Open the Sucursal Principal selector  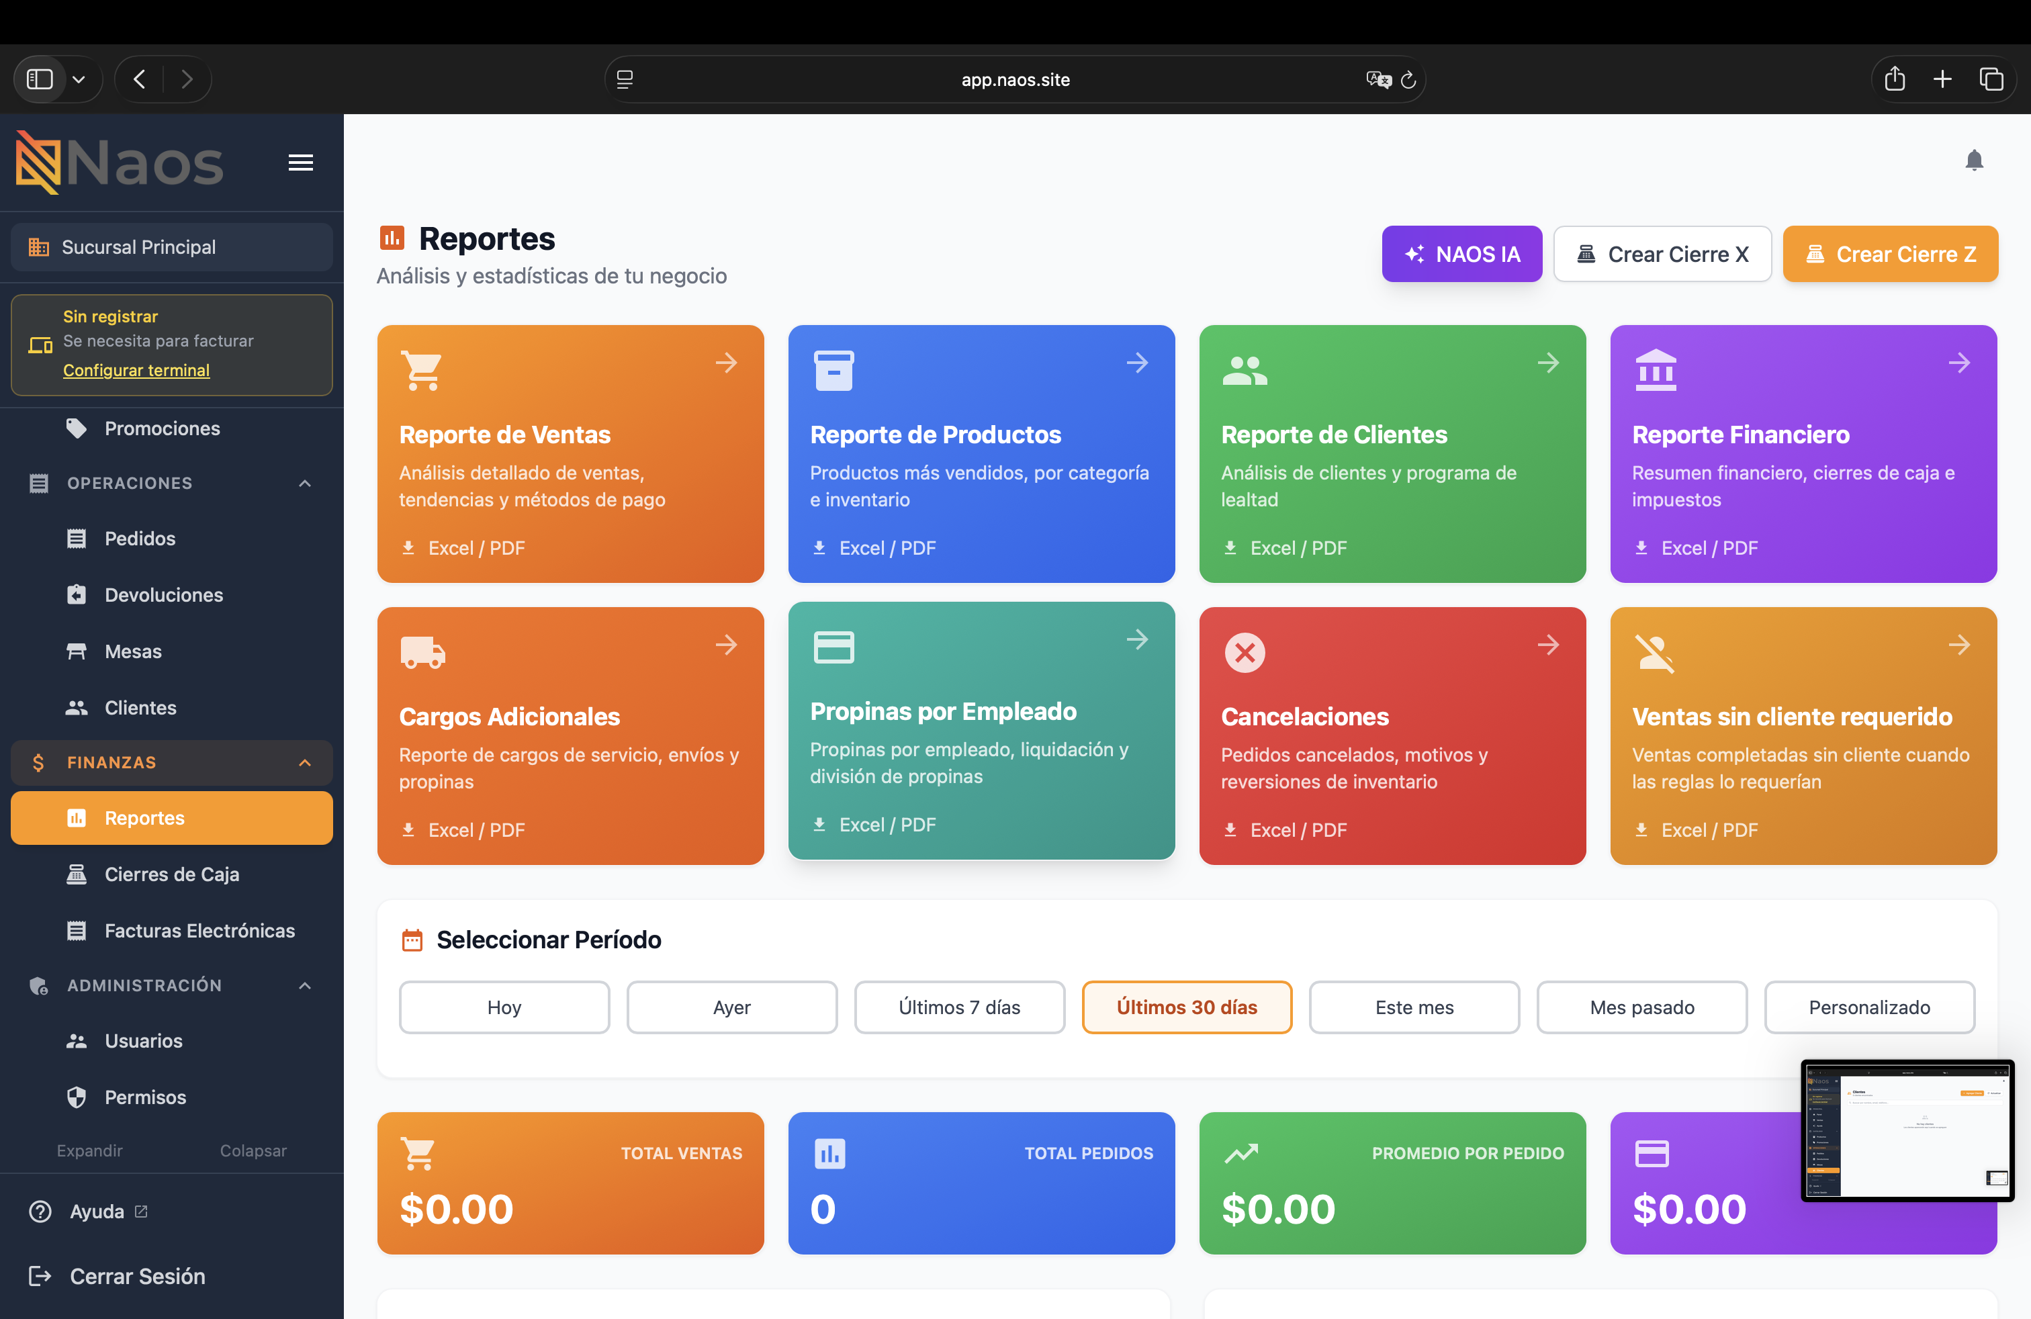[171, 247]
